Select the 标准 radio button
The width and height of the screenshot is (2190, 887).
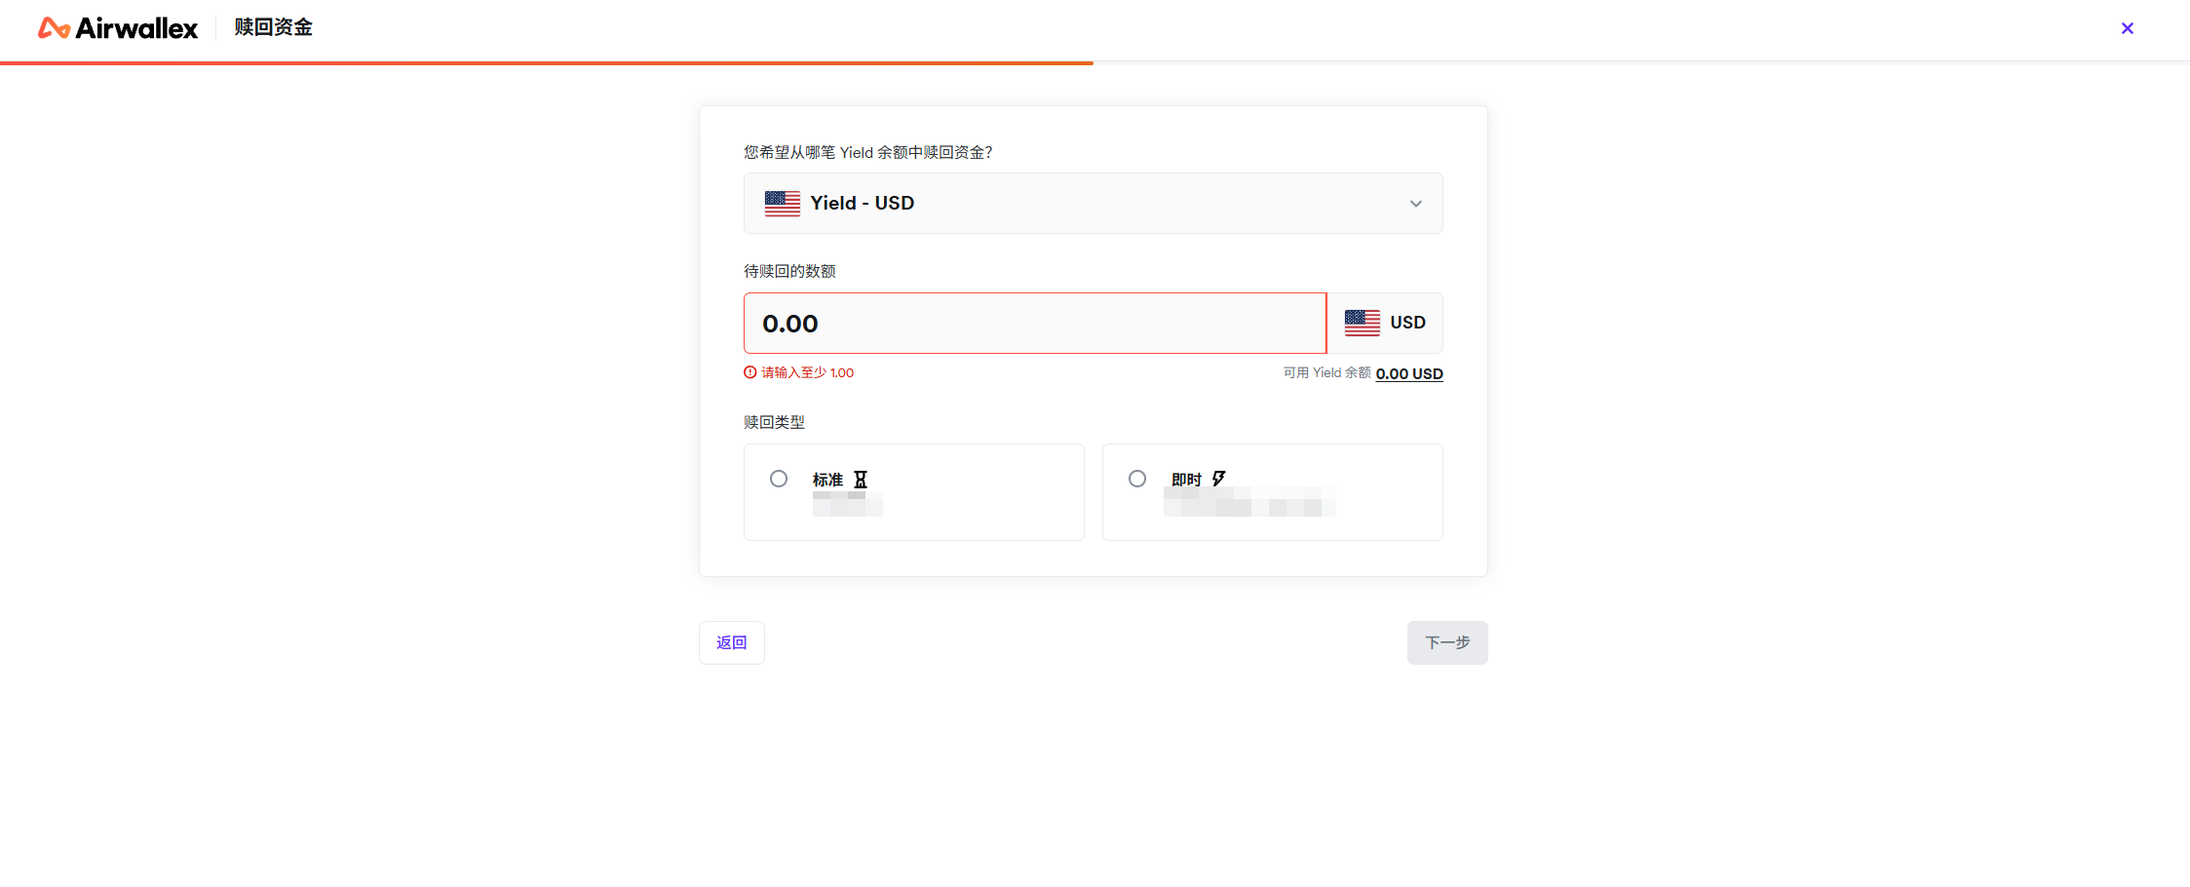tap(779, 479)
